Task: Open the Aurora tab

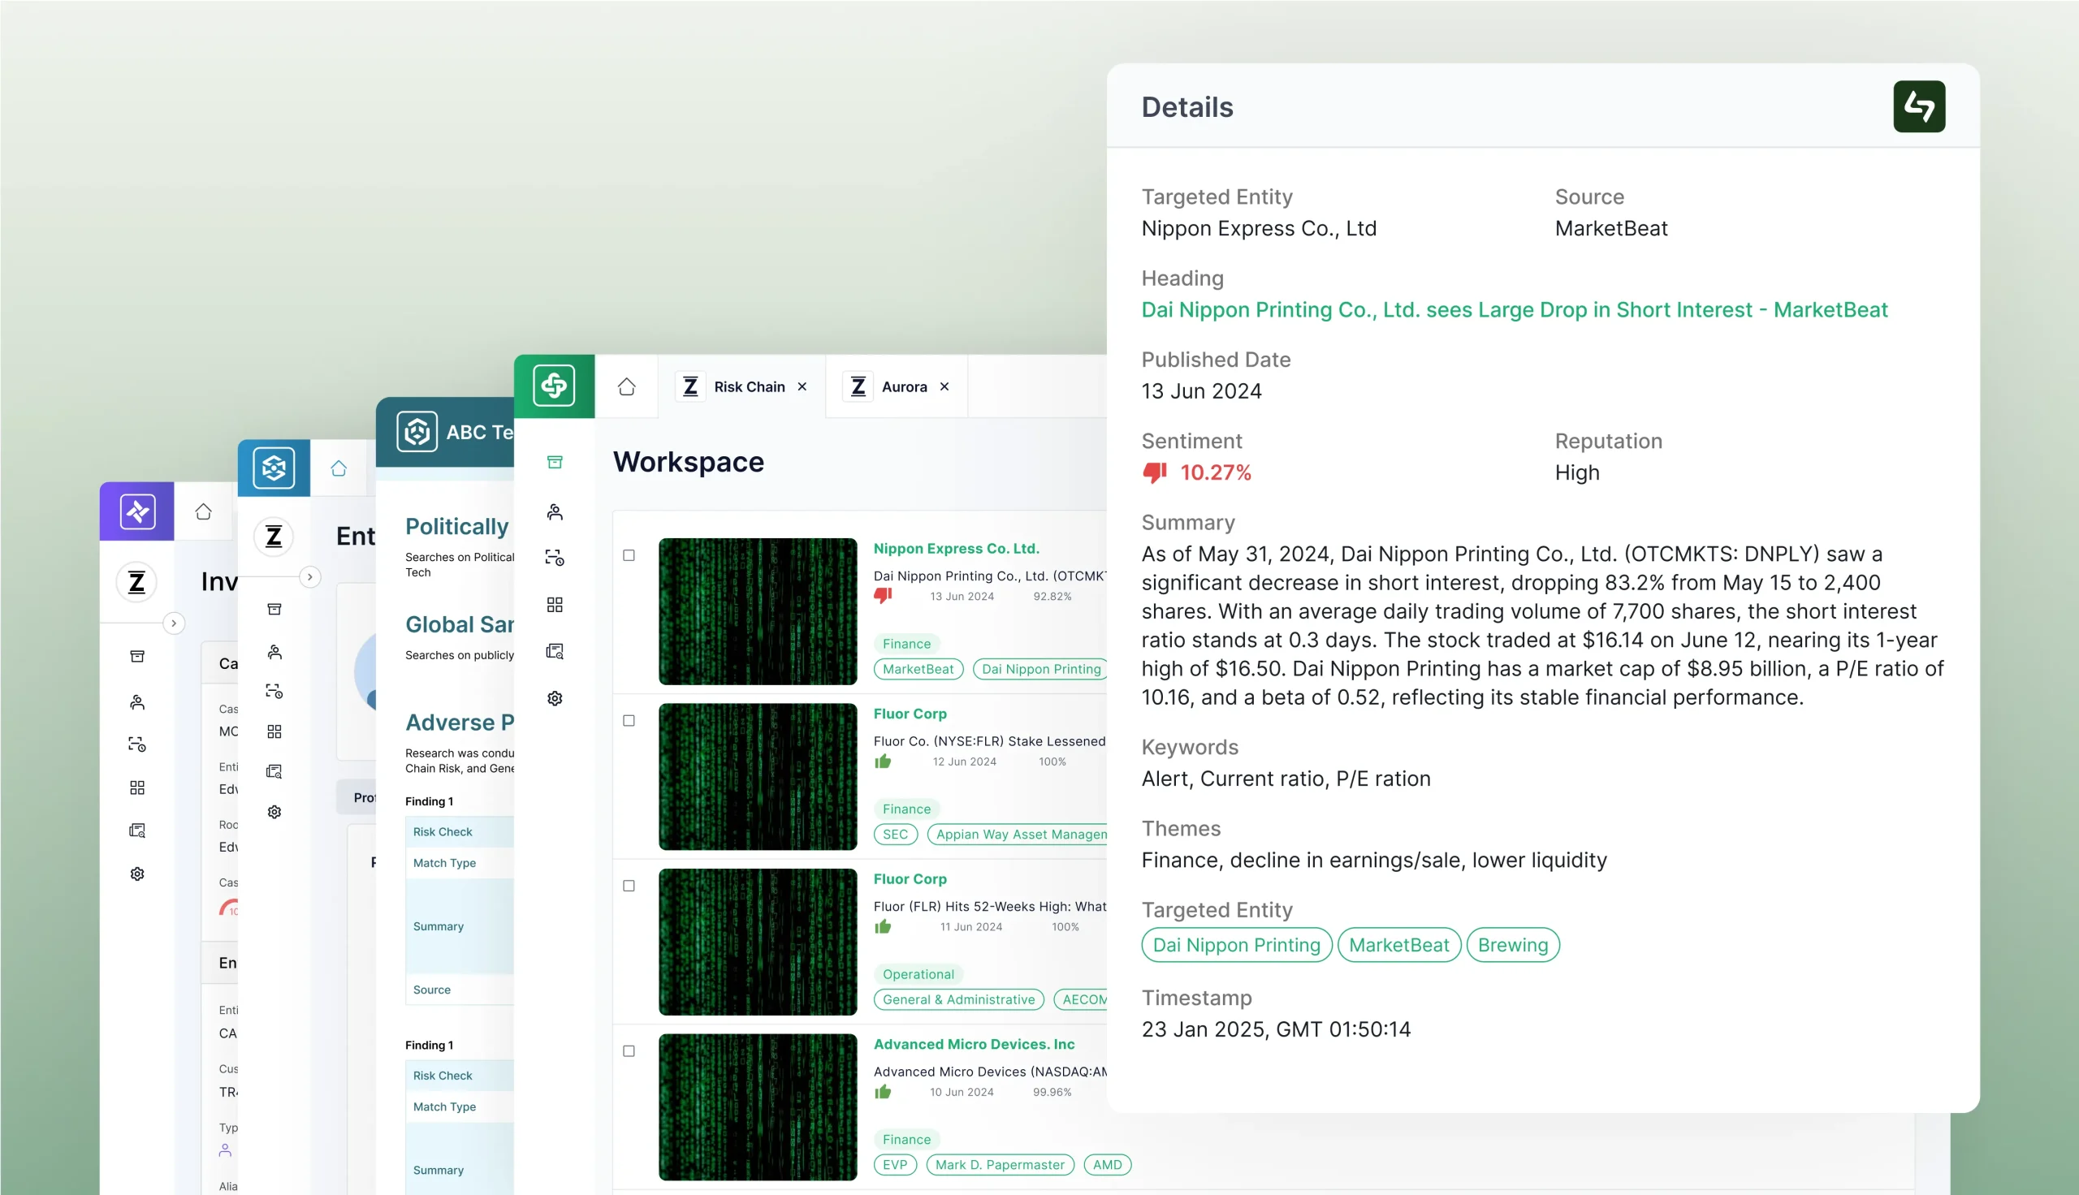Action: (x=904, y=386)
